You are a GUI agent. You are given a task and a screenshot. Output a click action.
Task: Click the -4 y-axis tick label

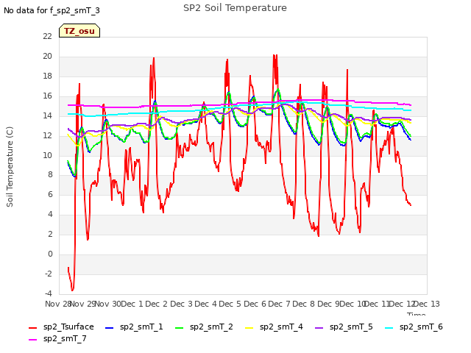point(49,293)
